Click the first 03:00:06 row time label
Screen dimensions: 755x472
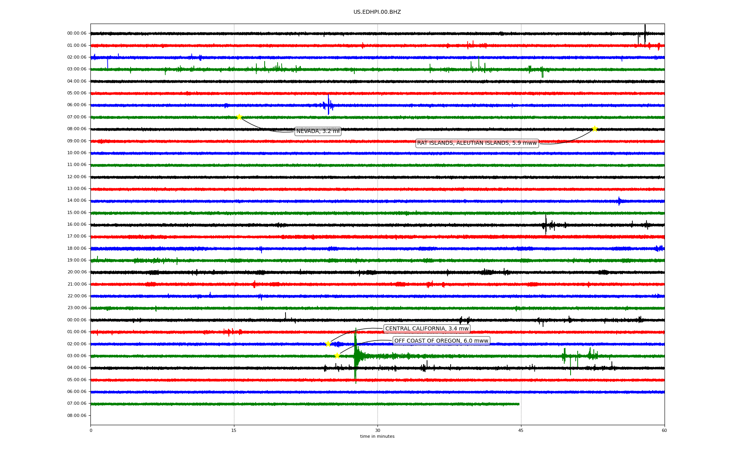click(77, 69)
